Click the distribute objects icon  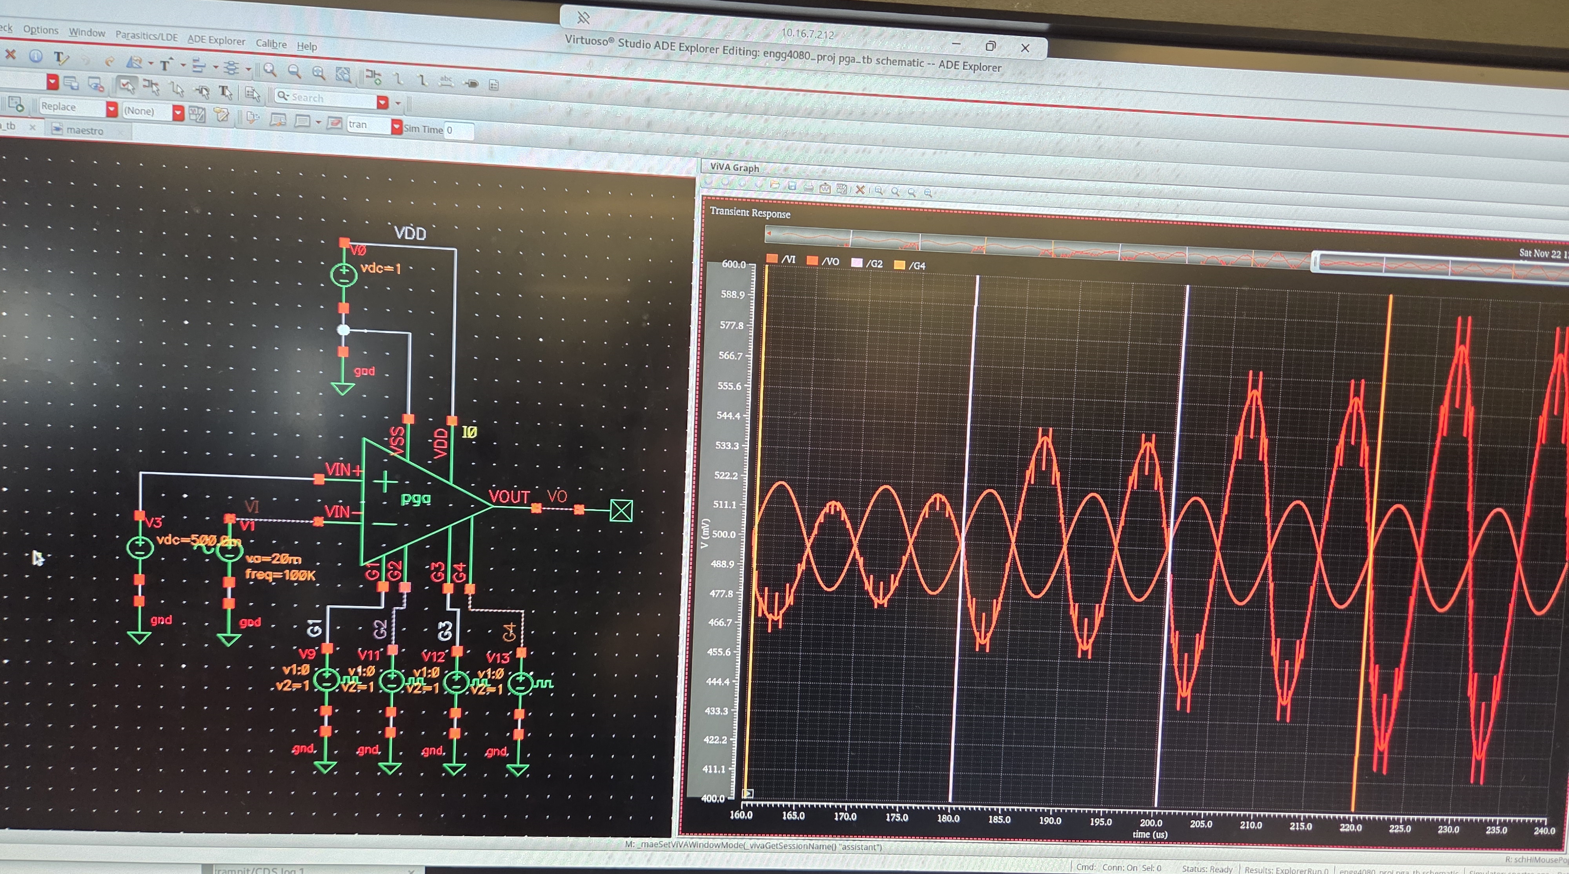[x=231, y=67]
